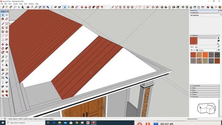222x125 pixels.
Task: Click Zoom Extents in top toolbar
Action: [x=44, y=7]
